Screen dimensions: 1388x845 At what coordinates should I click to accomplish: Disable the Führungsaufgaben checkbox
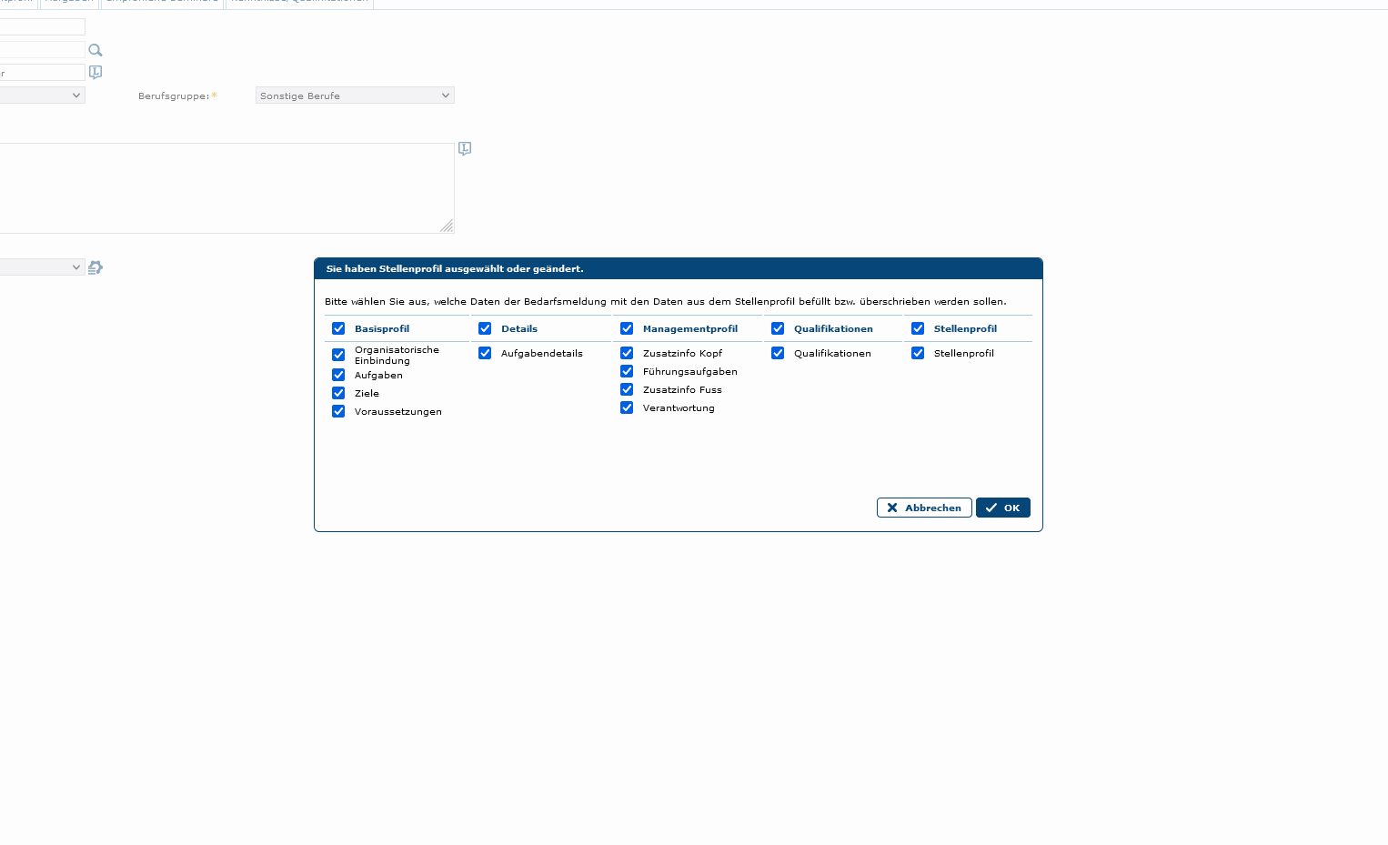coord(627,371)
